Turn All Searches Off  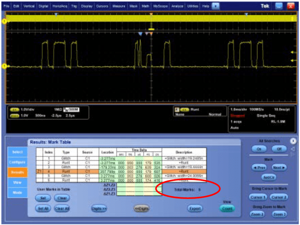pos(279,149)
